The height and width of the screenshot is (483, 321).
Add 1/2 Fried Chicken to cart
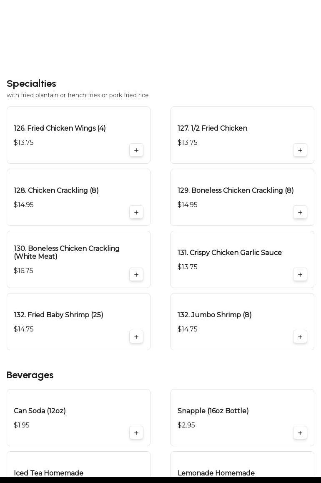300,150
